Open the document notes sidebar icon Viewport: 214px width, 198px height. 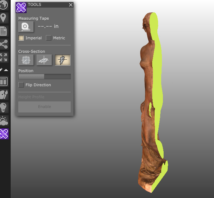[3, 31]
